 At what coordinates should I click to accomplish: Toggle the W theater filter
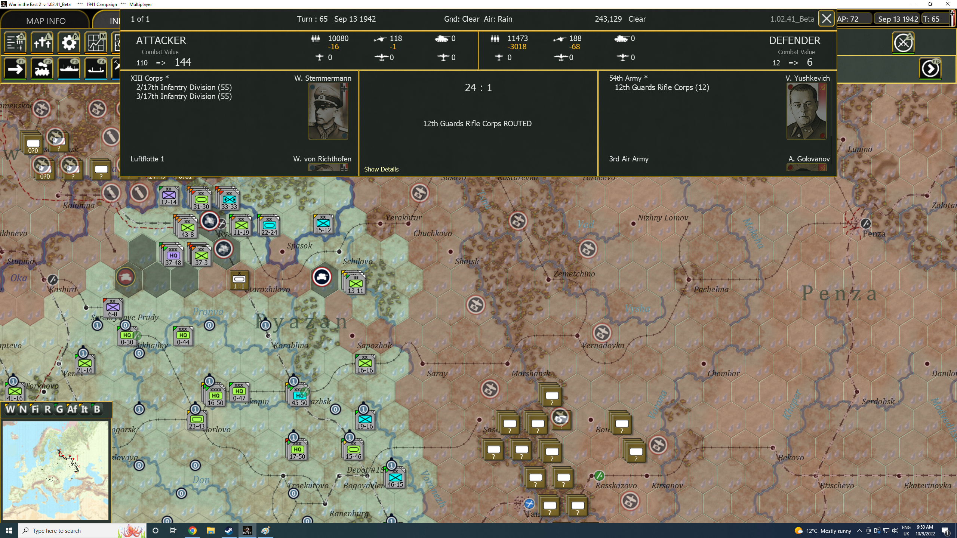pos(10,409)
